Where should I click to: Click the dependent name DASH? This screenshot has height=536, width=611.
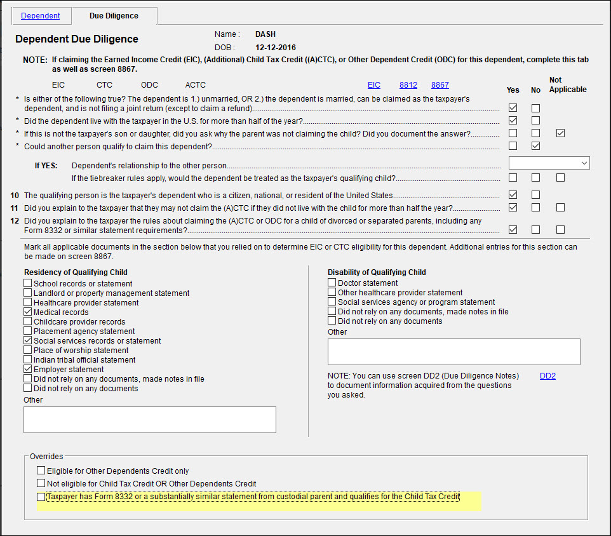[x=265, y=34]
